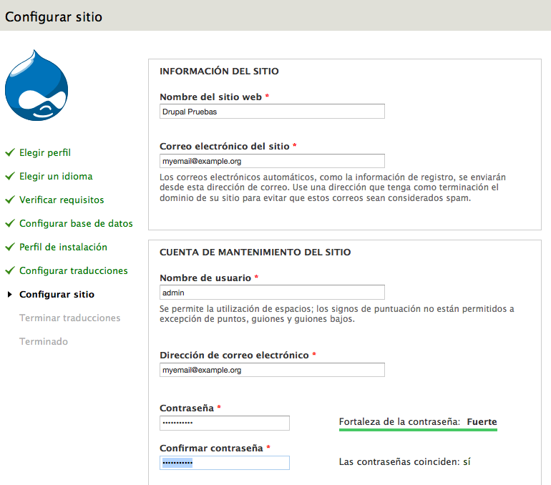This screenshot has height=485, width=551.
Task: Click the Elegir perfil step text
Action: tap(45, 153)
